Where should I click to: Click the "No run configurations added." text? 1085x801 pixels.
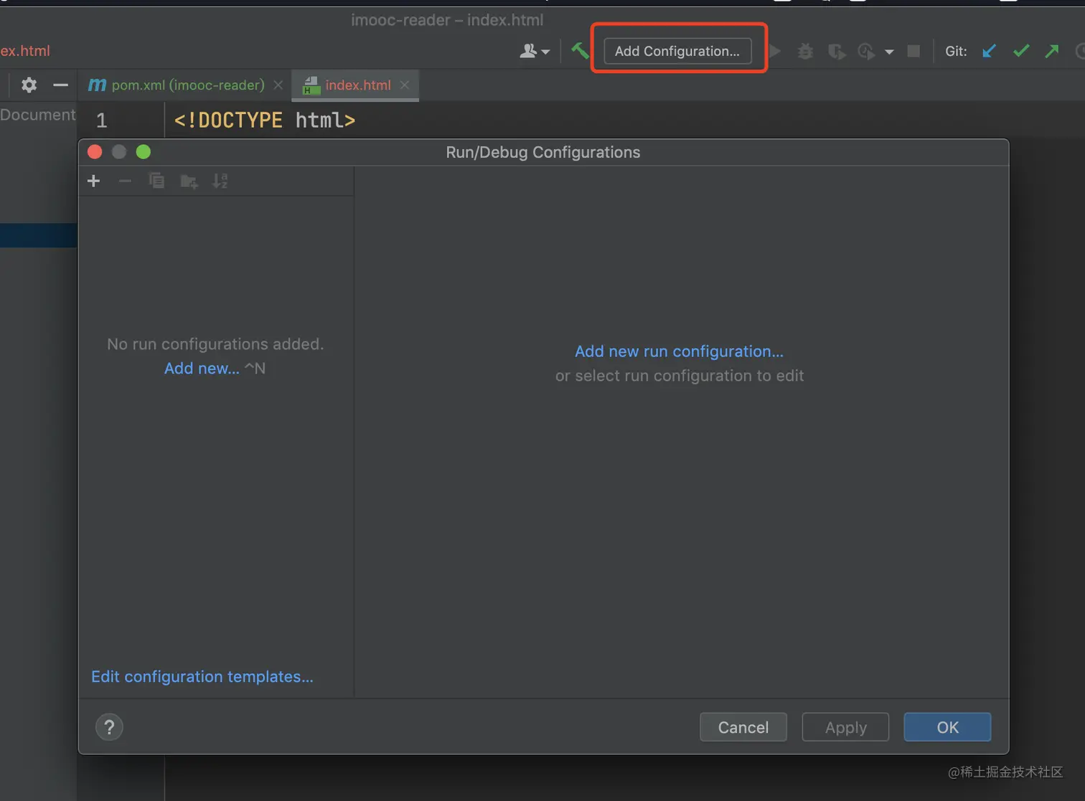215,344
